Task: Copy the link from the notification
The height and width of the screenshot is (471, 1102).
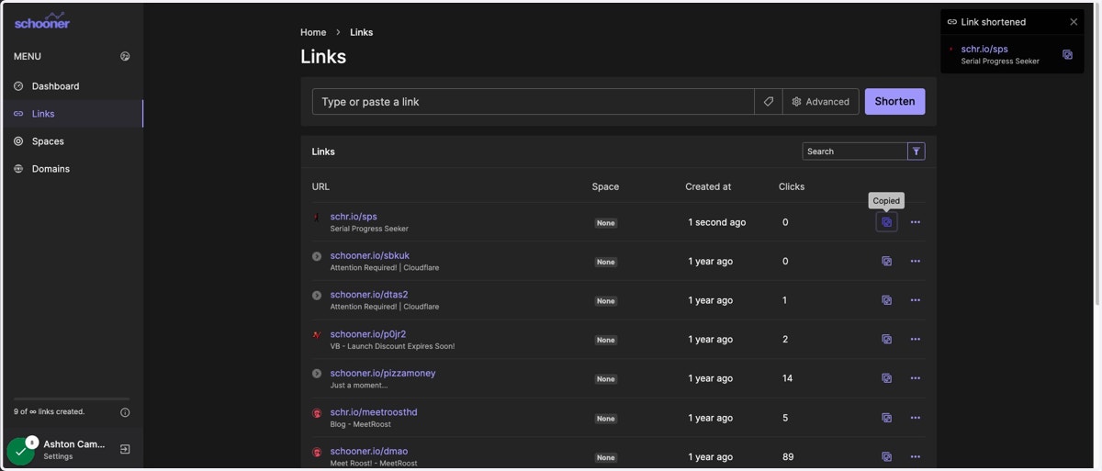Action: (x=1067, y=54)
